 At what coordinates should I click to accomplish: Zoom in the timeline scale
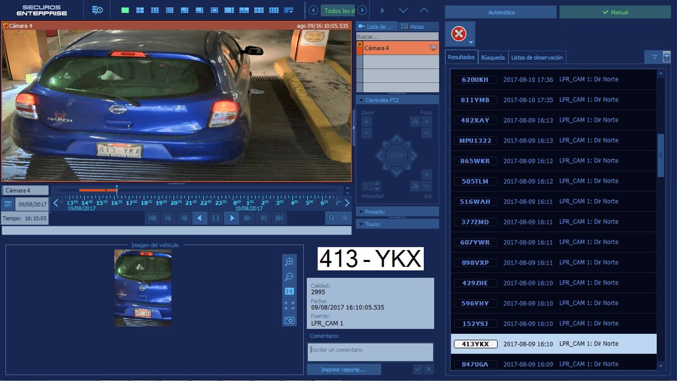click(345, 218)
